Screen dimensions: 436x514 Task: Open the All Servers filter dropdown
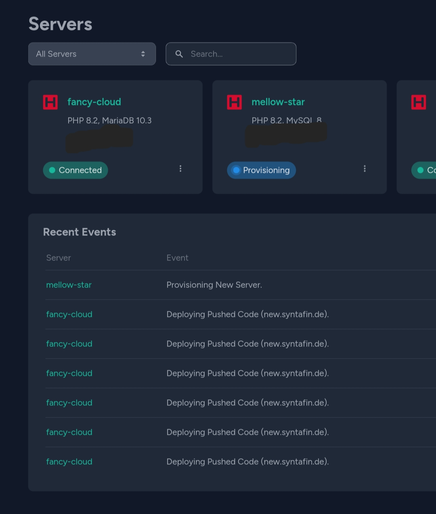click(x=92, y=54)
